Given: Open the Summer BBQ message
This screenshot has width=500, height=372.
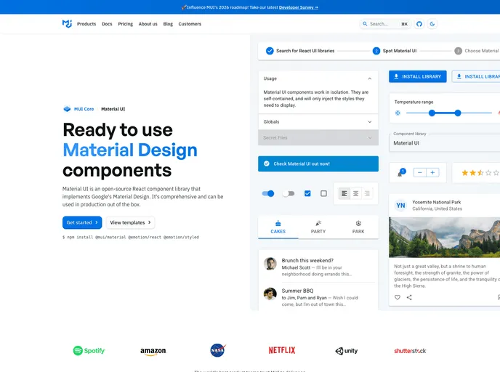Looking at the screenshot, I should point(318,297).
